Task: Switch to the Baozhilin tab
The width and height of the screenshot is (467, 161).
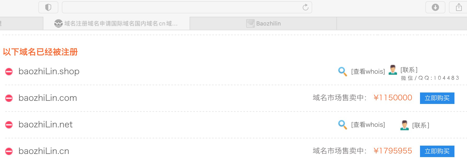Action: 263,23
